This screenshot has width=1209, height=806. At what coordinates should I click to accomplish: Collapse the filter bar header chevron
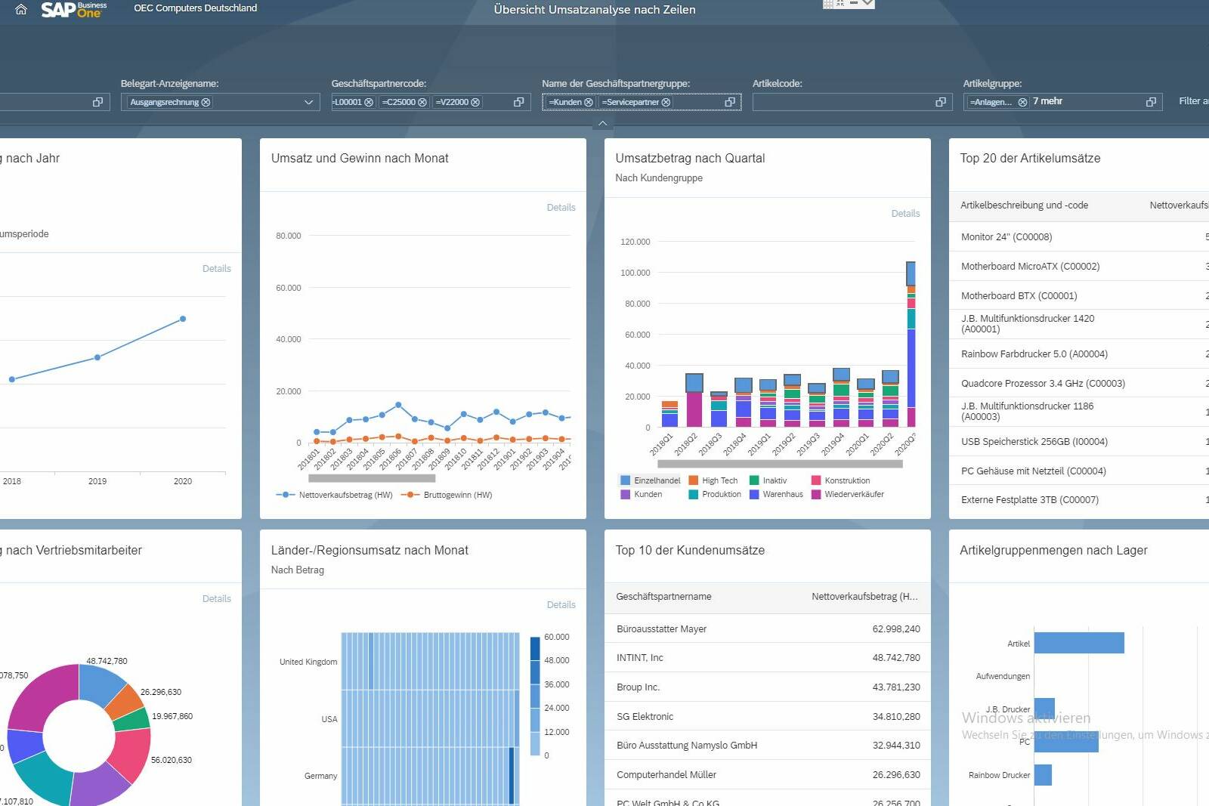pos(602,123)
